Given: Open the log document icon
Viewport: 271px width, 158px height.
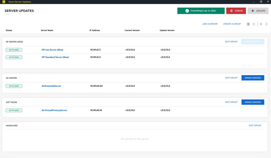Looking at the screenshot, I should pos(266,24).
